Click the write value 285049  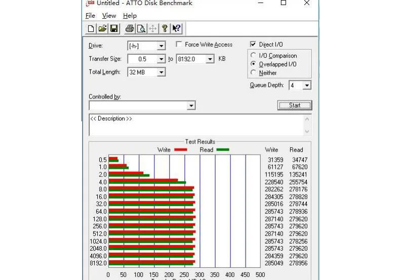274,263
